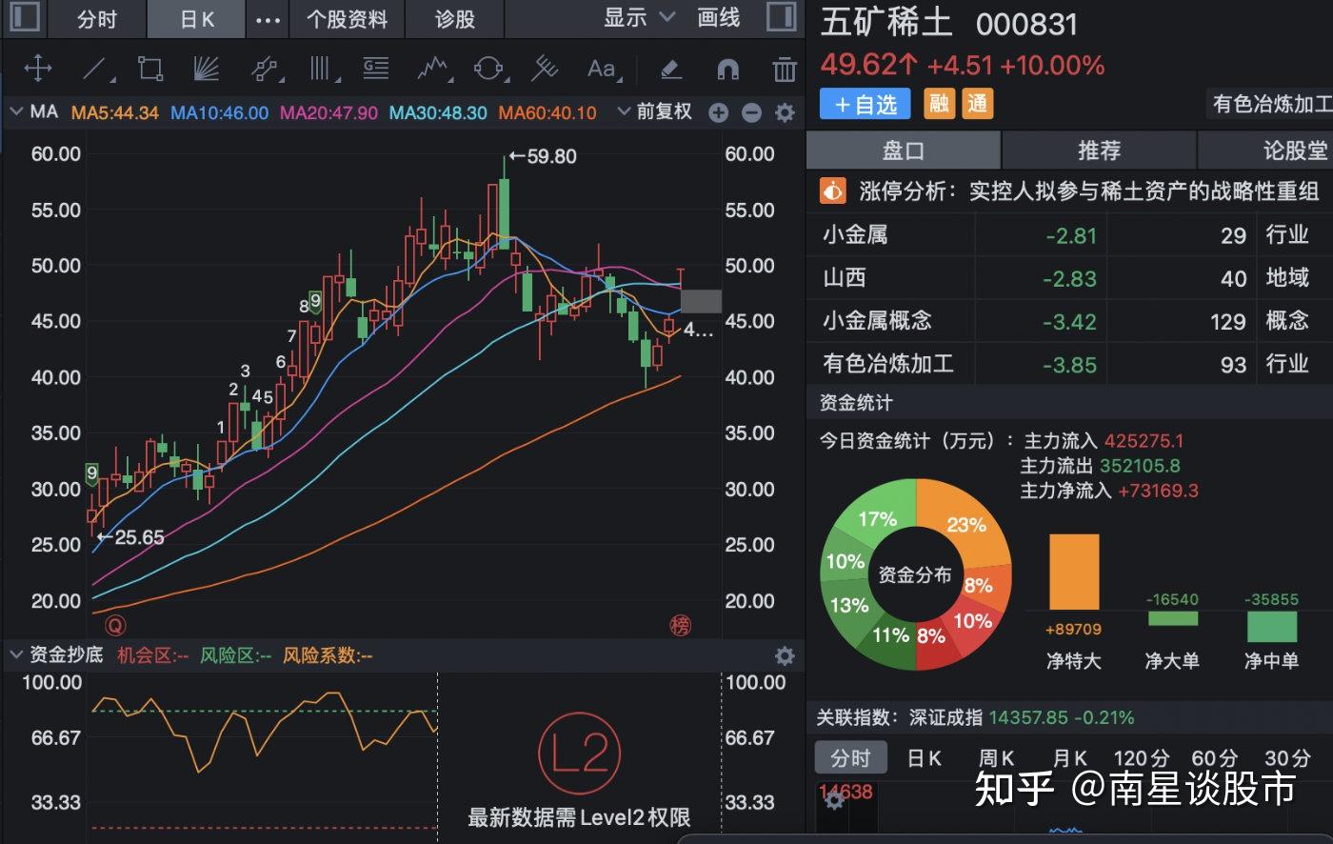The width and height of the screenshot is (1333, 844).
Task: Click MA10:46.00 indicator value
Action: tap(220, 112)
